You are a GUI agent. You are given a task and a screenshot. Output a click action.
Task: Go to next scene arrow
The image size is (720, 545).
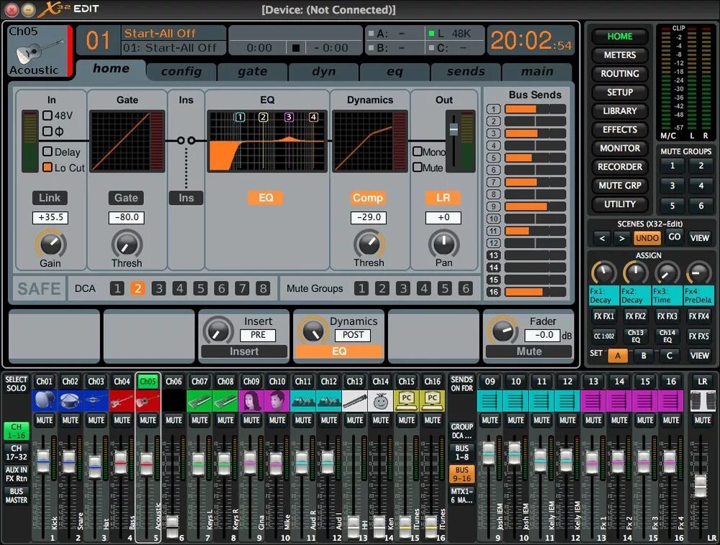pos(622,238)
